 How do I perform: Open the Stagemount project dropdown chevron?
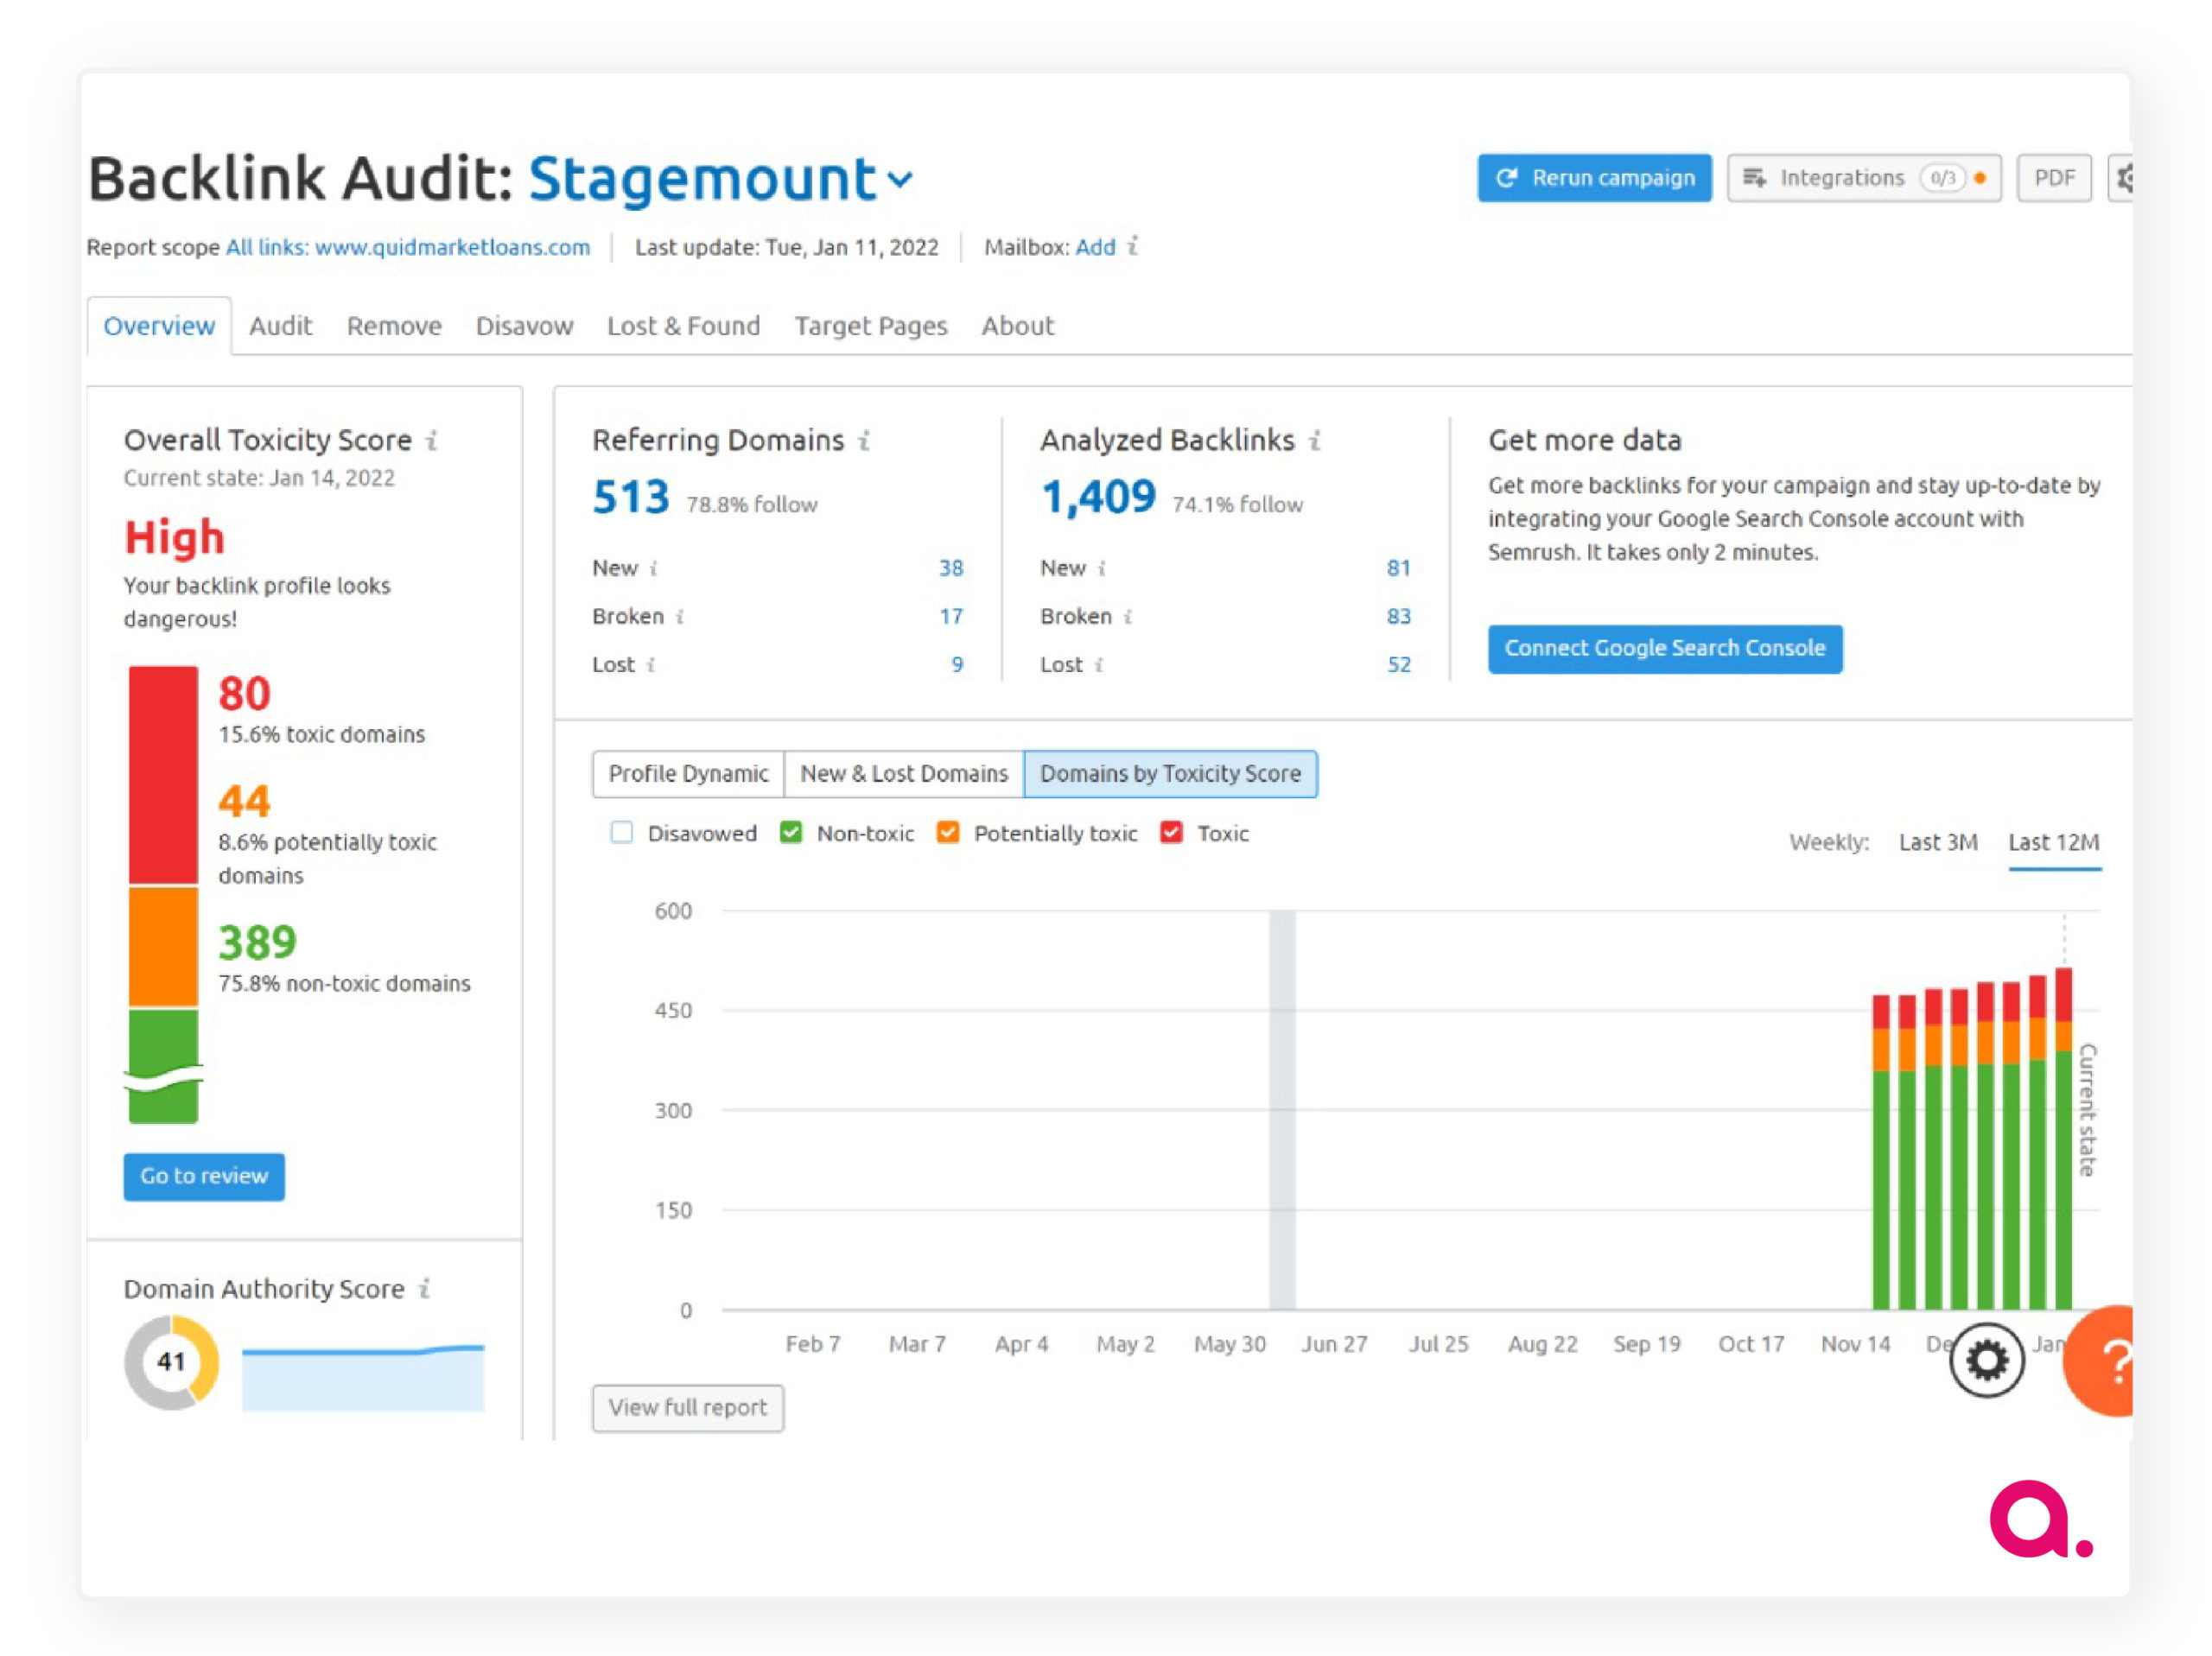tap(900, 180)
